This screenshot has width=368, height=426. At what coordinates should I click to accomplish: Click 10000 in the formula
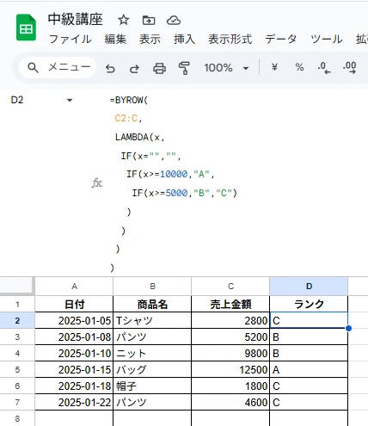click(174, 174)
